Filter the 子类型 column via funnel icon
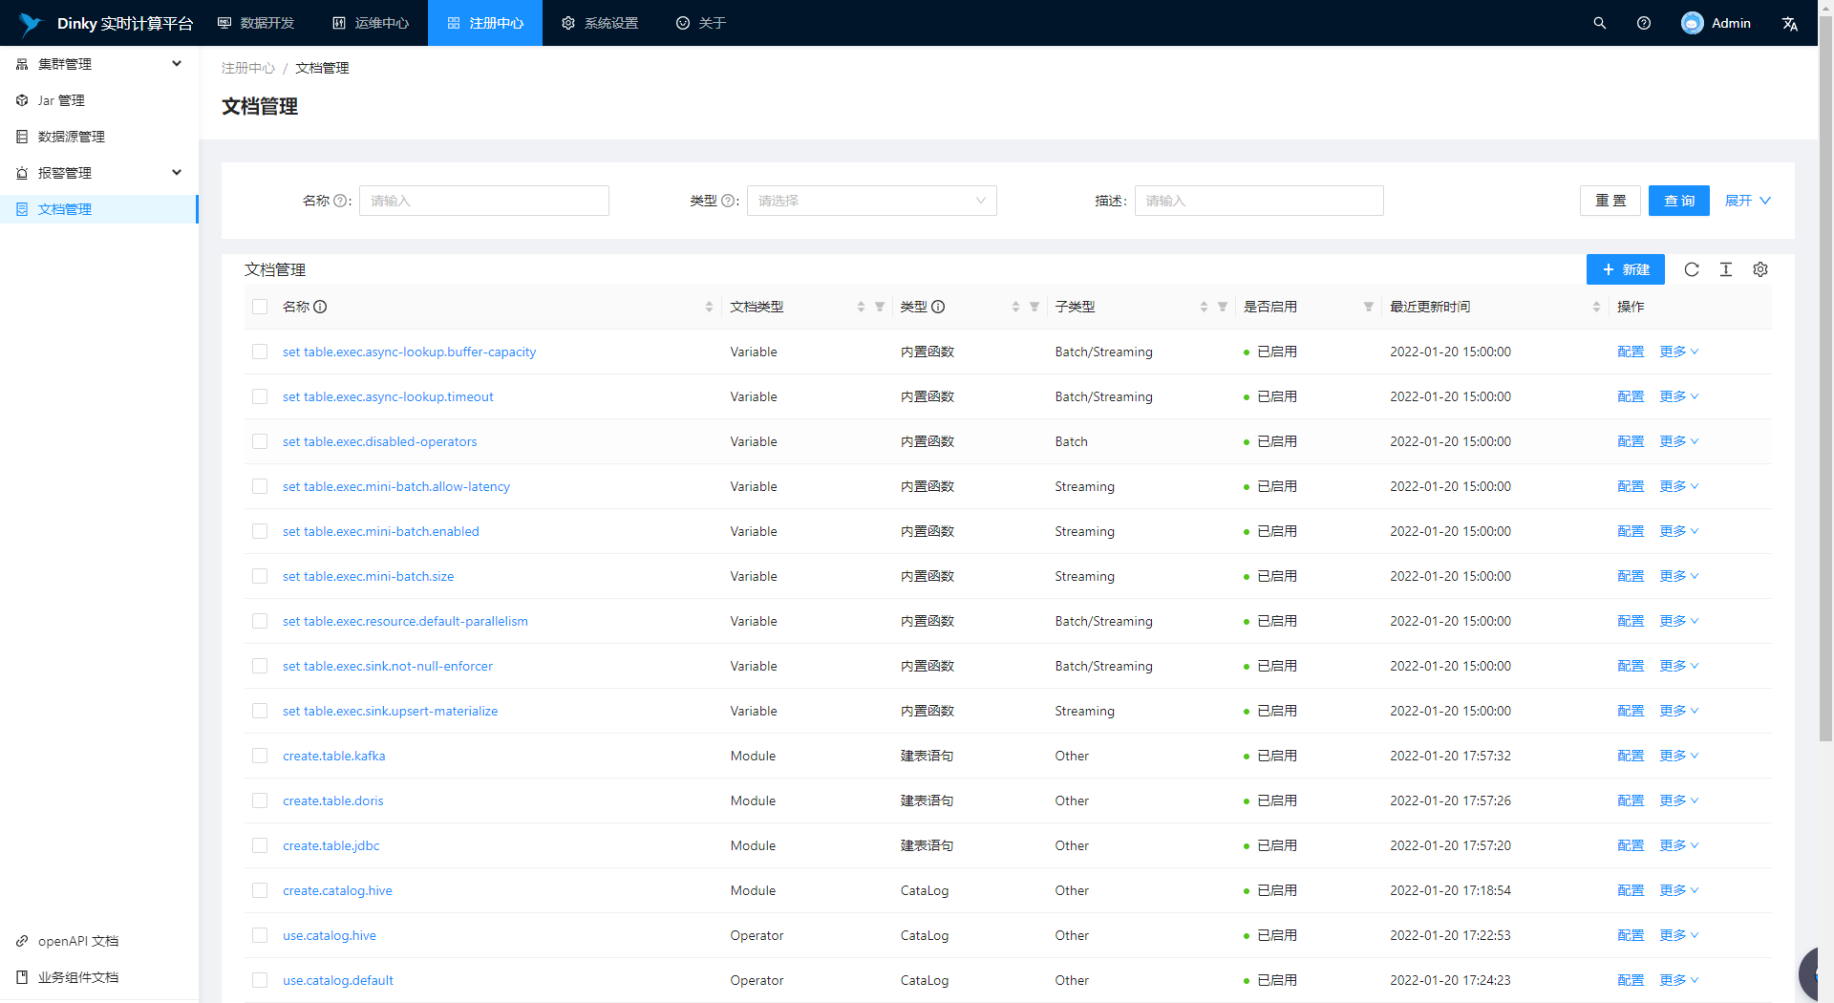Screen dimensions: 1834x1003 (x=1223, y=307)
